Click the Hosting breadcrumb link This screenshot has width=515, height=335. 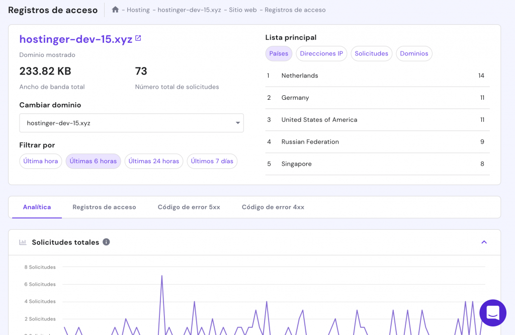pos(138,10)
